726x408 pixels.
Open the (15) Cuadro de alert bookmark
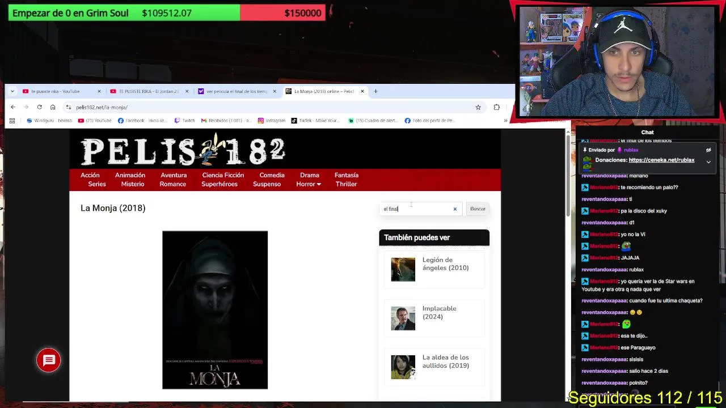pos(373,121)
